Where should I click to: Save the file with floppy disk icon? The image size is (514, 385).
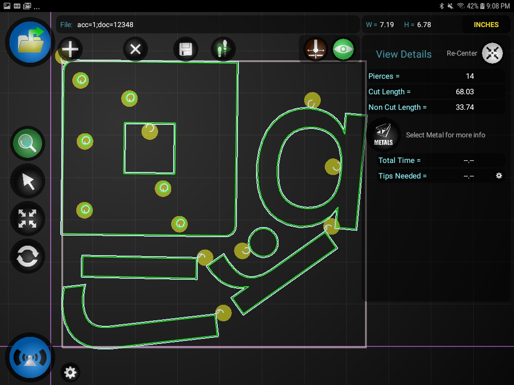186,49
